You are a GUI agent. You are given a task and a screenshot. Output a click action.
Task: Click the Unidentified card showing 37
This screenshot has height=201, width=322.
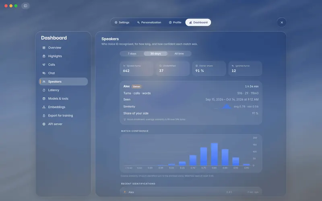(x=173, y=68)
